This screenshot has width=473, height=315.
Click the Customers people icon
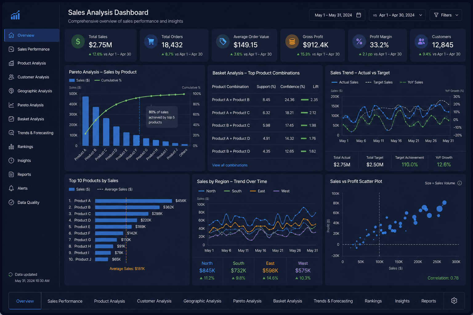click(421, 42)
